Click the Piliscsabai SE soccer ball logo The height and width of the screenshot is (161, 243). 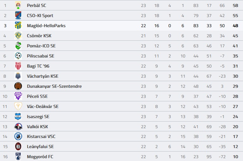point(18,56)
